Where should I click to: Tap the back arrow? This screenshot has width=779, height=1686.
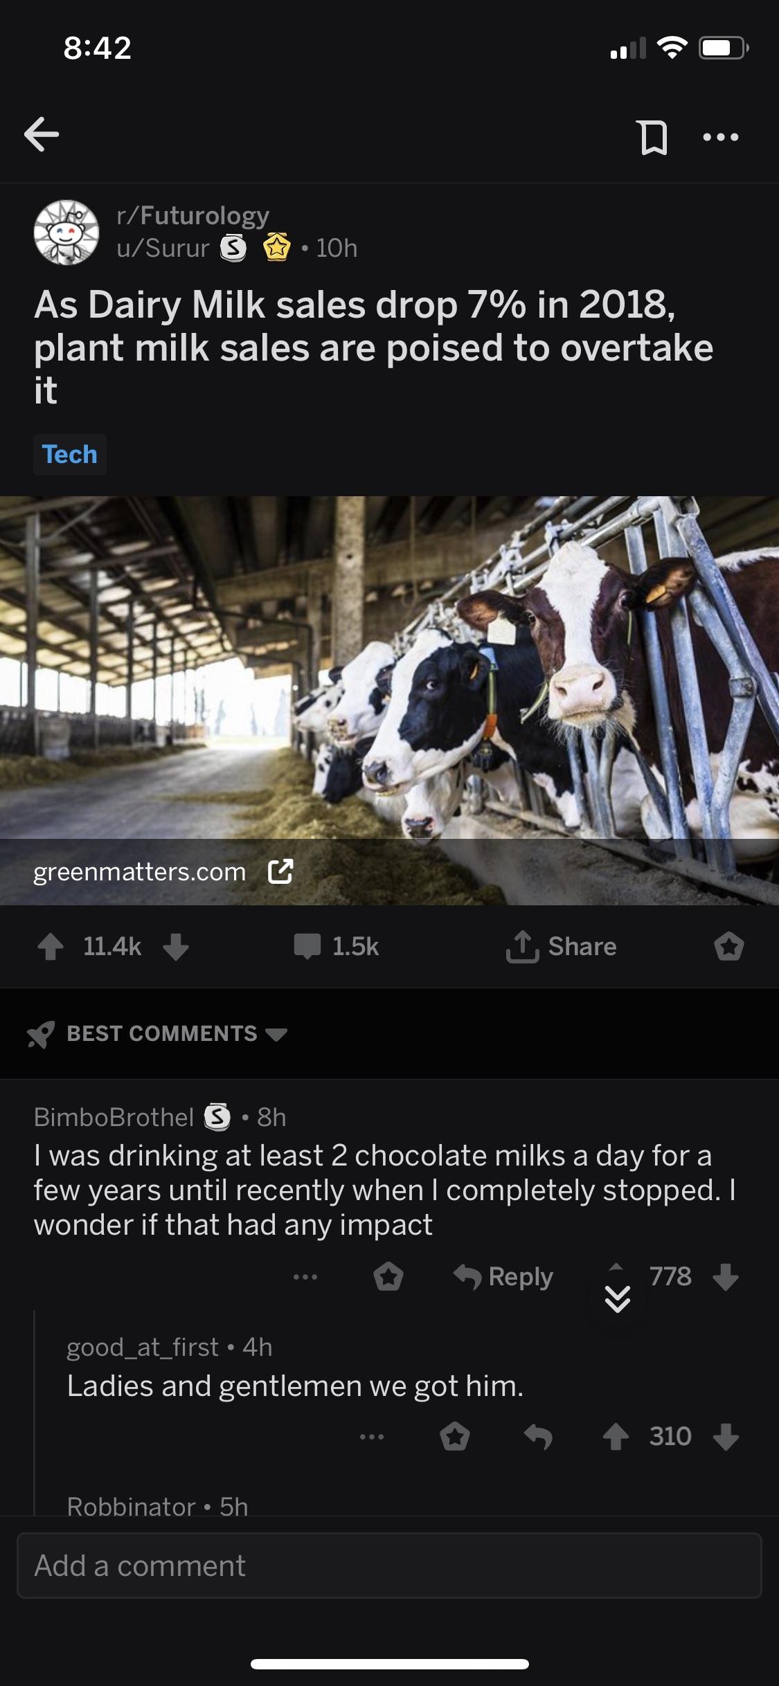(42, 134)
